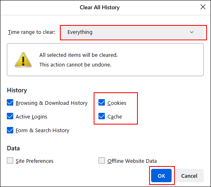Click the 'Time range to clear:' label
Screen dimensions: 211x187
coord(32,32)
